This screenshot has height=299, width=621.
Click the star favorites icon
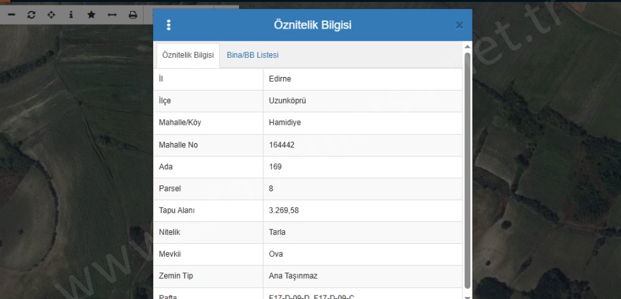(91, 14)
